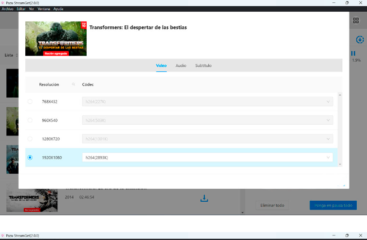The height and width of the screenshot is (240, 367).
Task: Click the scroll down arrow of the resolution list
Action: point(340,164)
